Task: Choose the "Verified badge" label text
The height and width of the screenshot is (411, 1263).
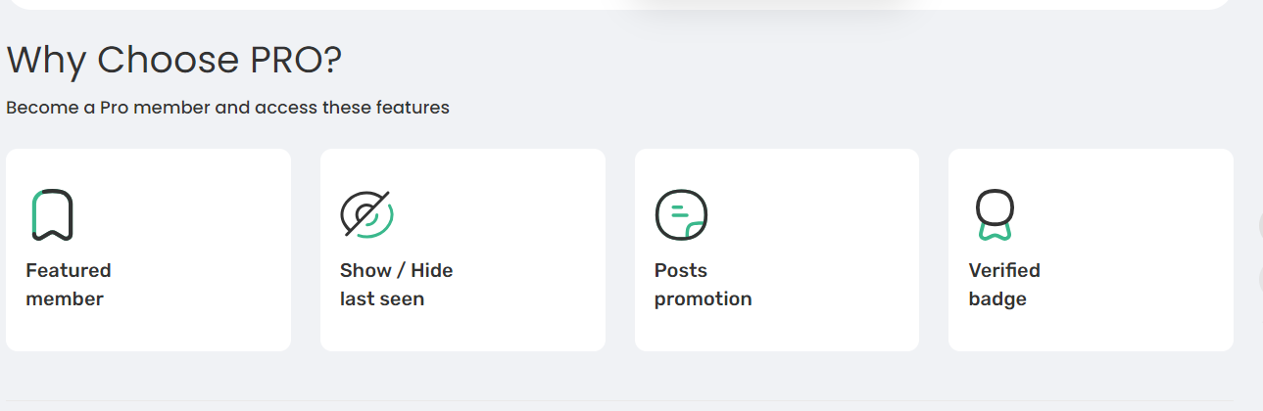Action: (x=1004, y=285)
